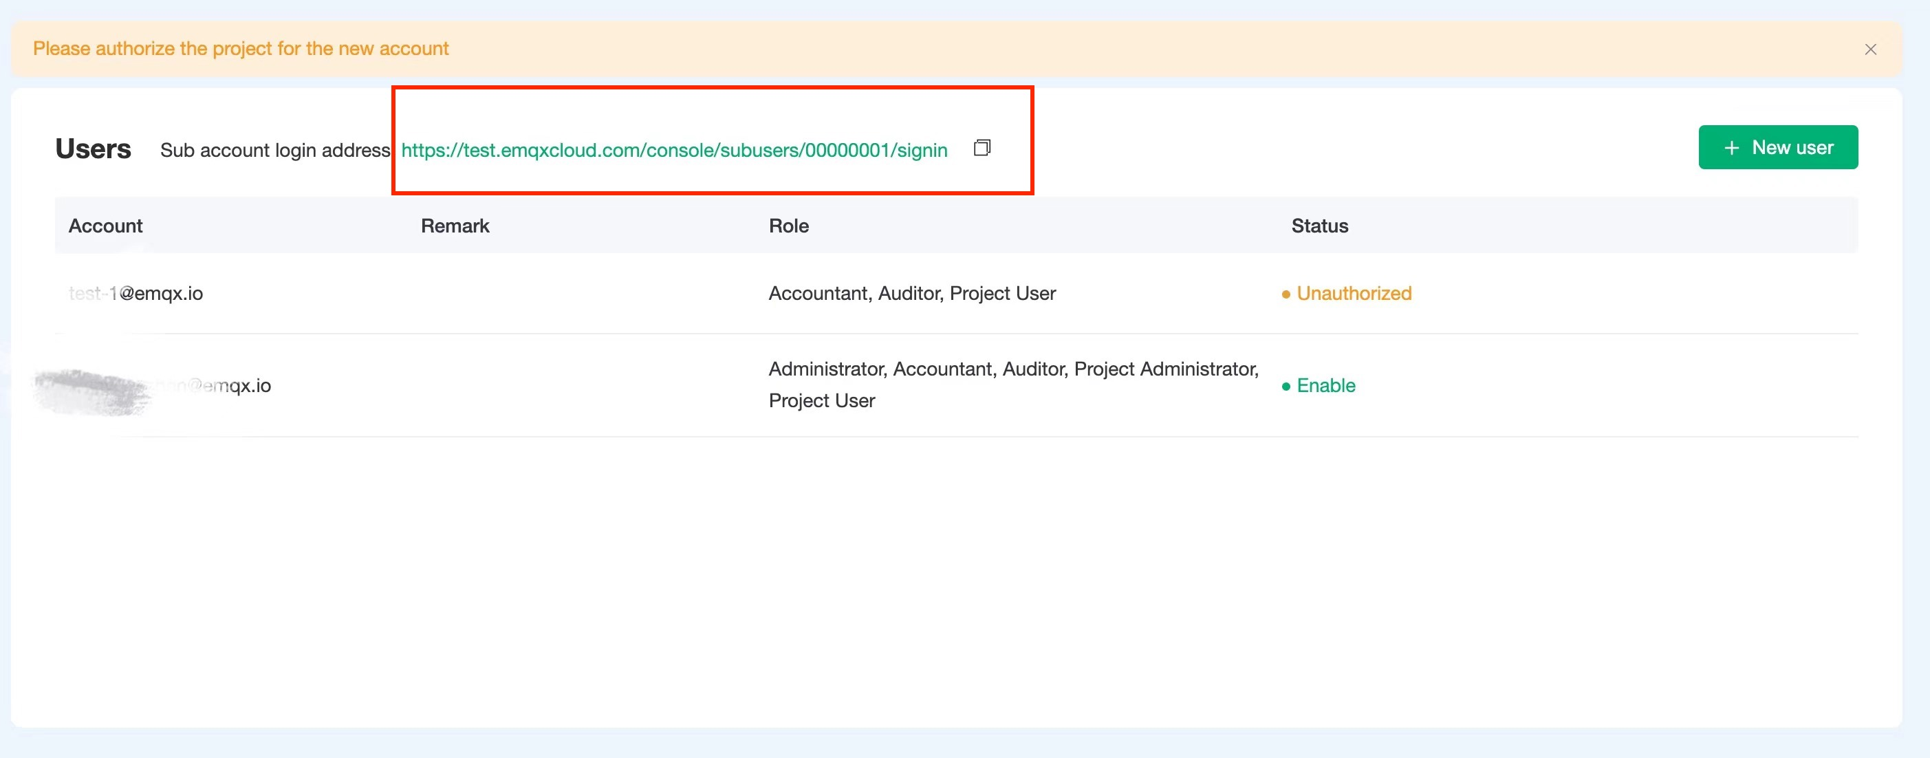This screenshot has width=1930, height=758.
Task: Dismiss the authorize project notification banner
Action: [x=1870, y=50]
